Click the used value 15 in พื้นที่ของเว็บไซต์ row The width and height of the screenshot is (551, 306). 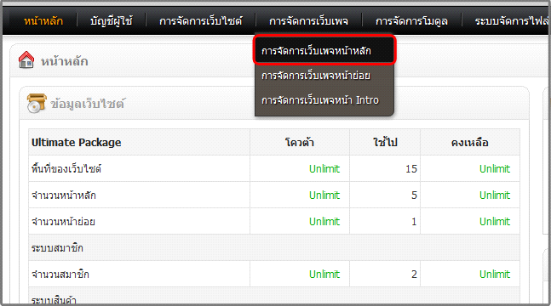tap(411, 169)
